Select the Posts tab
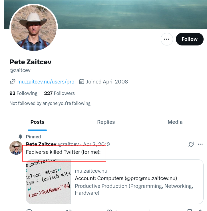The height and width of the screenshot is (211, 207). 37,122
